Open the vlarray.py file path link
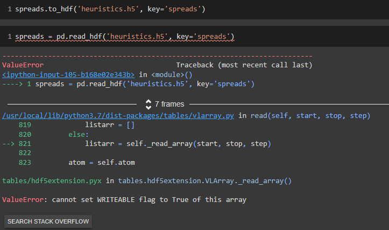This screenshot has width=389, height=230. coord(119,116)
